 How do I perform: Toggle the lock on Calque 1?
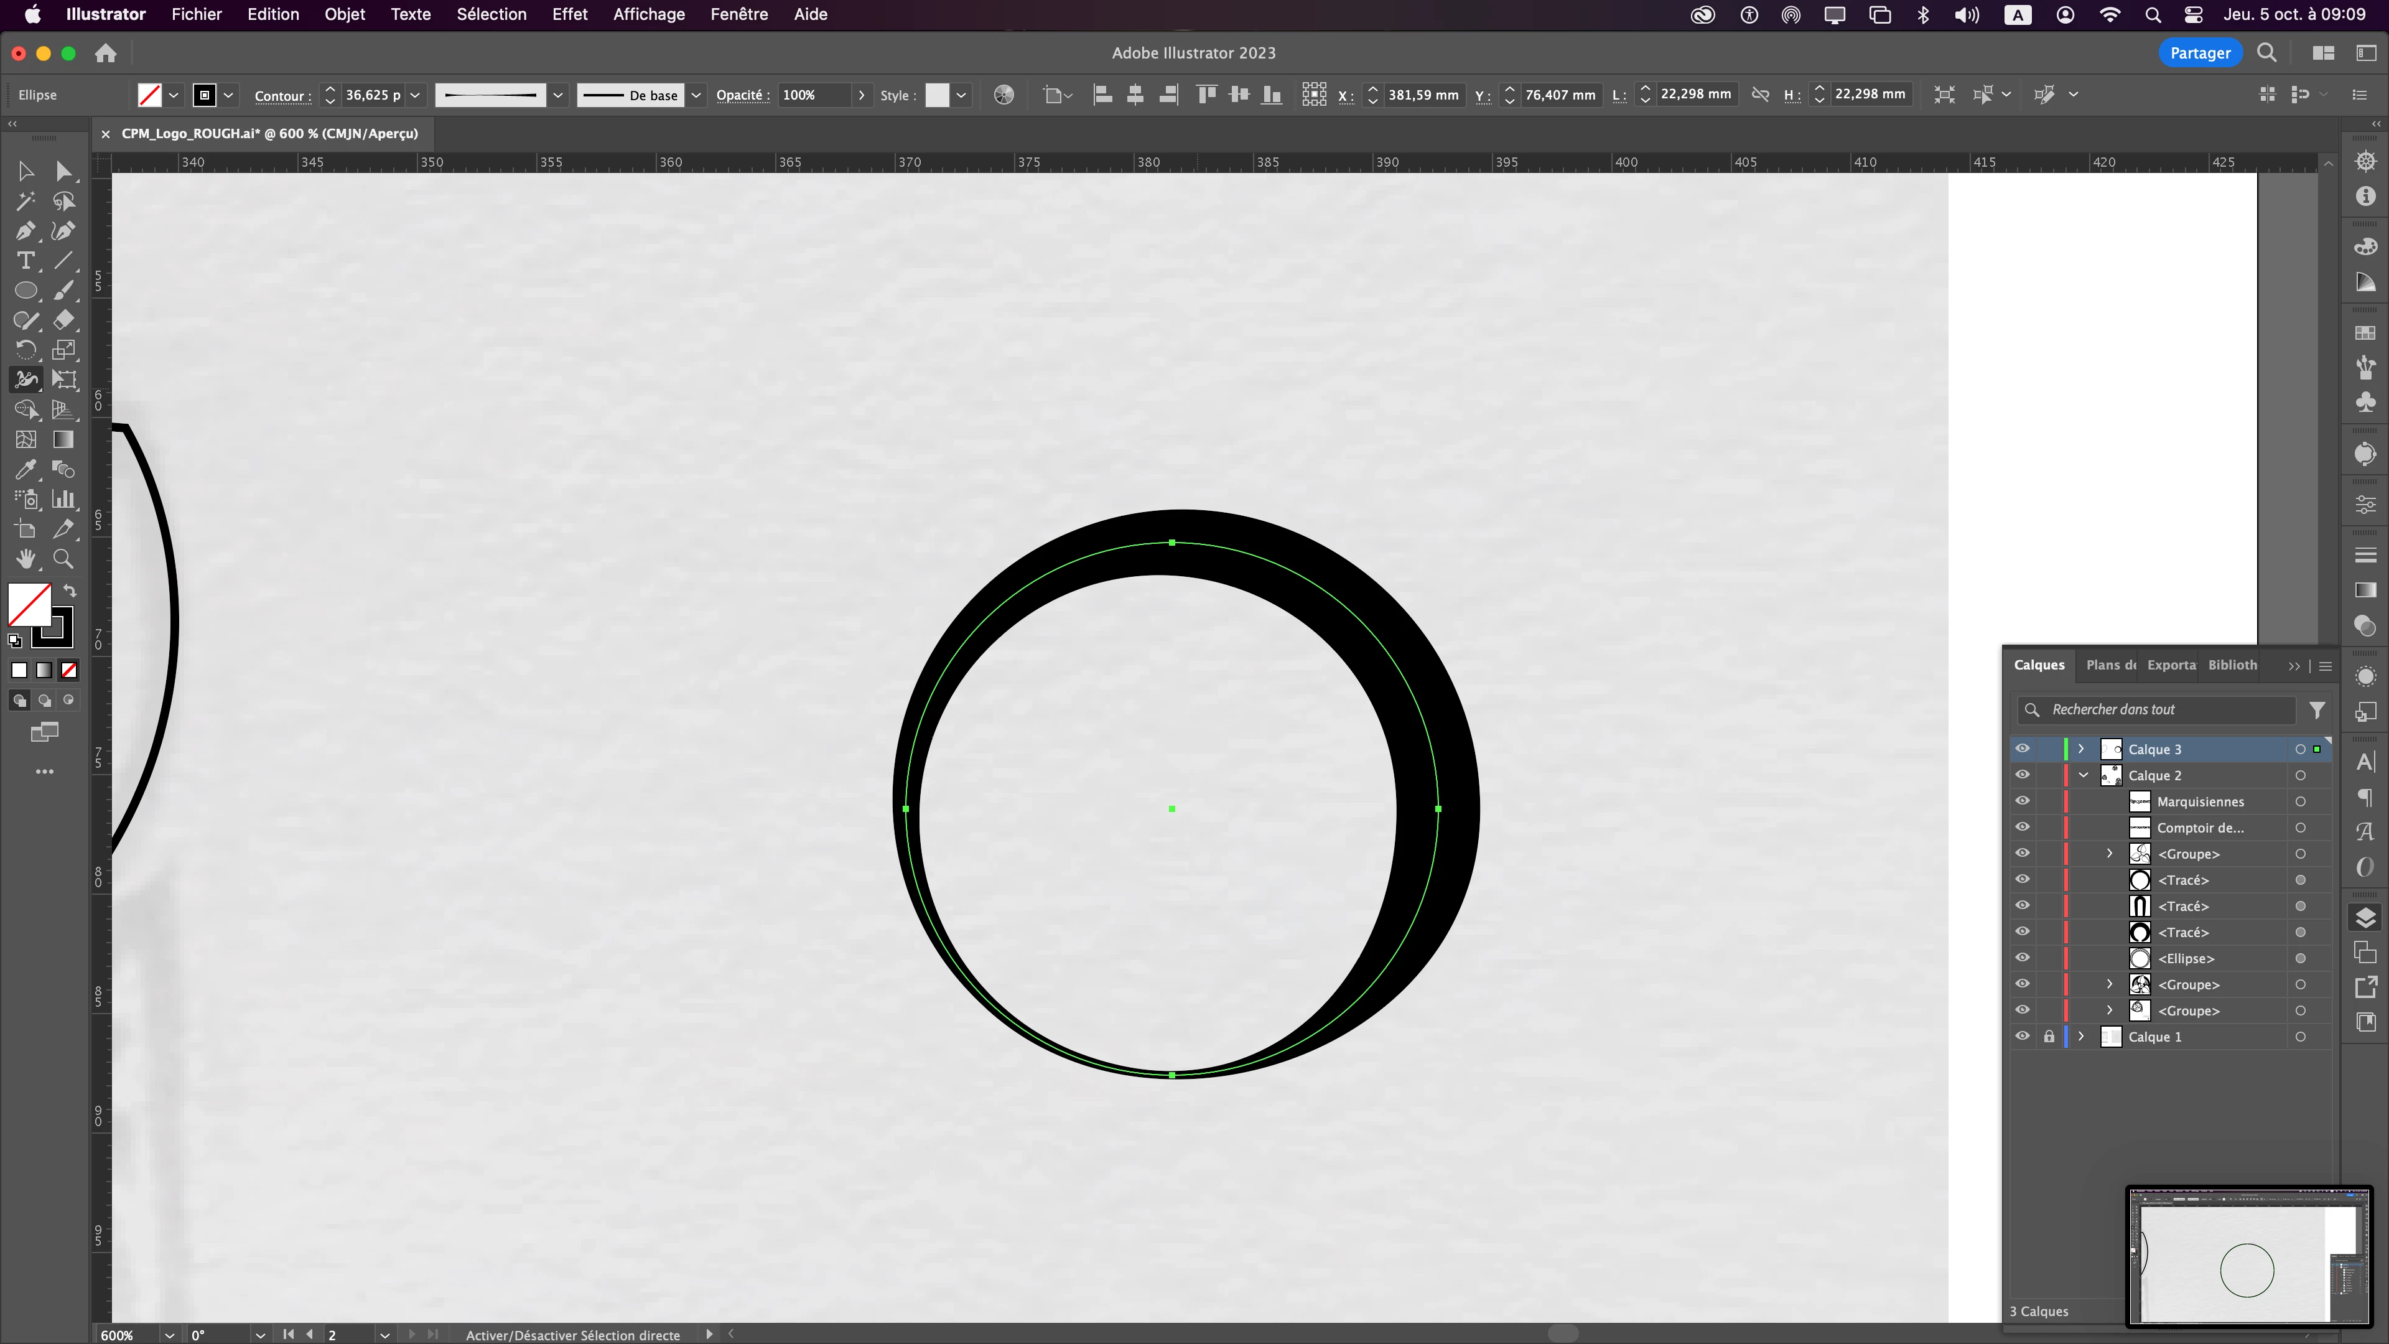pyautogui.click(x=2049, y=1037)
